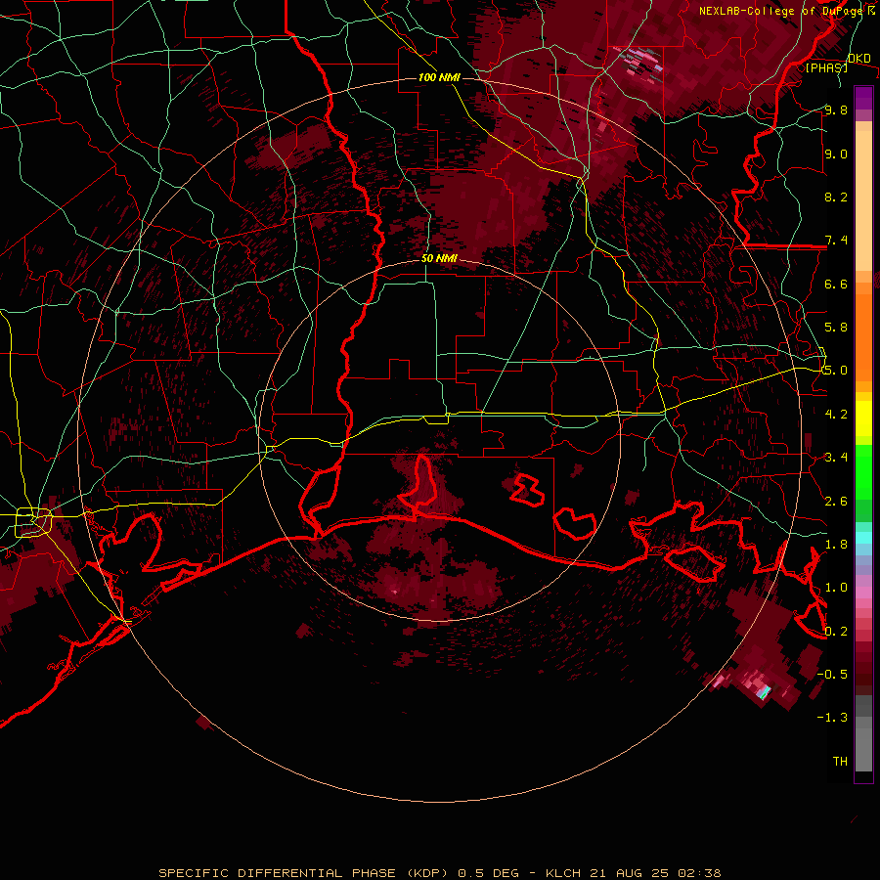Viewport: 880px width, 880px height.
Task: Select the 9.8 value on the scale
Action: click(x=836, y=110)
